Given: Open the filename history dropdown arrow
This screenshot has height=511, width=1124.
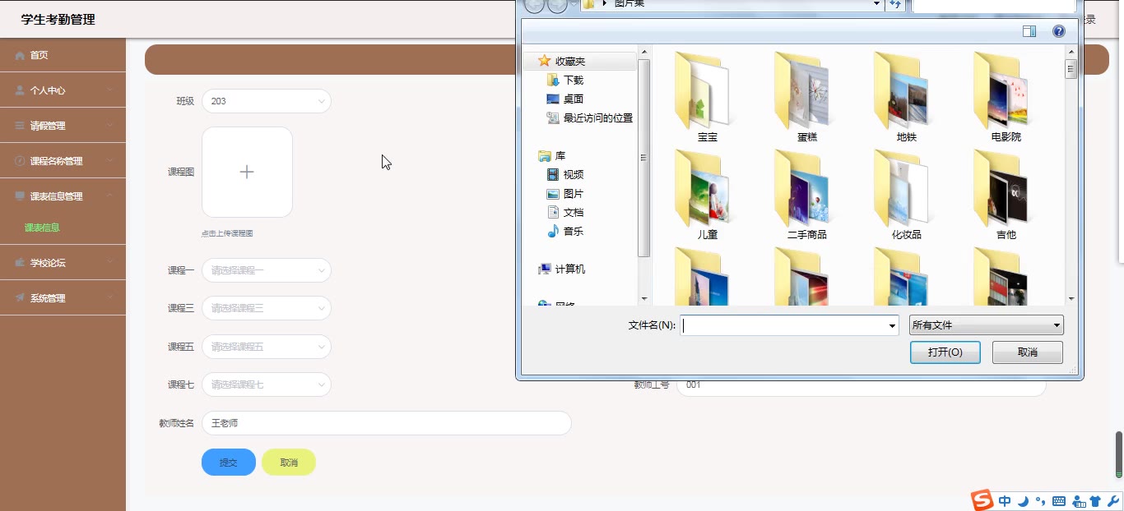Looking at the screenshot, I should click(892, 326).
